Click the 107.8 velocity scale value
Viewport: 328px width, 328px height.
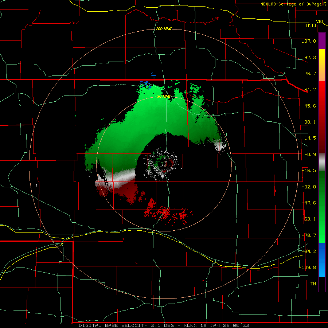click(x=309, y=41)
